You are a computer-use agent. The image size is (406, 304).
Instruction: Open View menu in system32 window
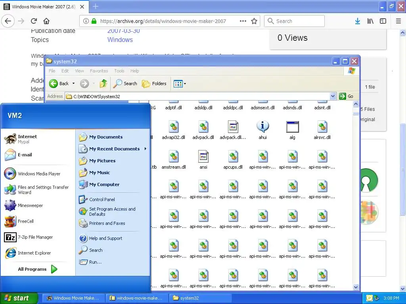pyautogui.click(x=79, y=71)
